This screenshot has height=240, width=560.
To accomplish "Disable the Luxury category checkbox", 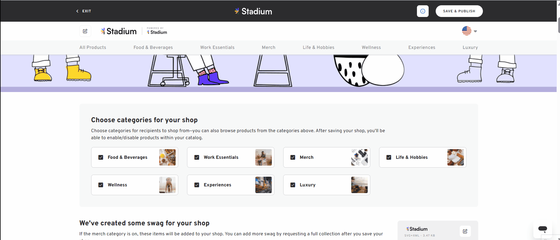I will pyautogui.click(x=293, y=185).
